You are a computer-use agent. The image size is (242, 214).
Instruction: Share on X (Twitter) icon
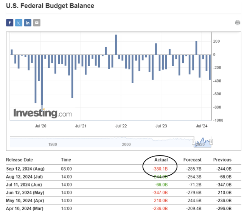click(x=19, y=23)
